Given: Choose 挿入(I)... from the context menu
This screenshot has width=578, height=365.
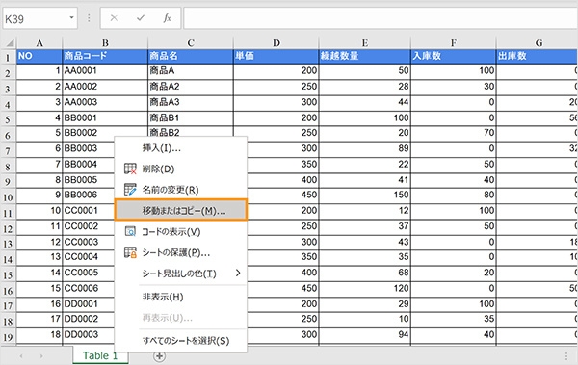Looking at the screenshot, I should [181, 148].
